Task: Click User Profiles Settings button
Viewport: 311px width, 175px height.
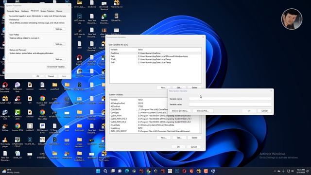Action: 59,44
